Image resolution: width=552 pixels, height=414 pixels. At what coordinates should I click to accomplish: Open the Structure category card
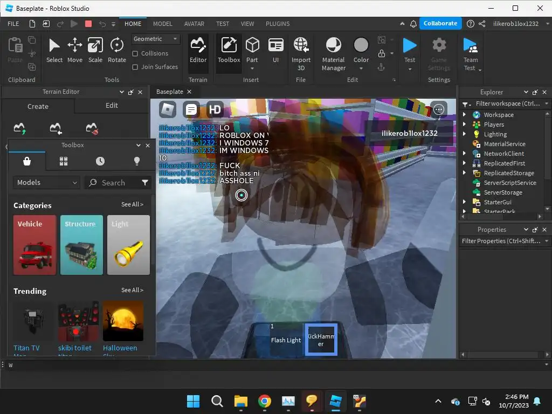81,245
